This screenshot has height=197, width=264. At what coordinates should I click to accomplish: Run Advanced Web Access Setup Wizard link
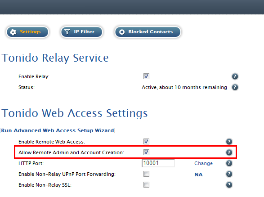point(58,130)
